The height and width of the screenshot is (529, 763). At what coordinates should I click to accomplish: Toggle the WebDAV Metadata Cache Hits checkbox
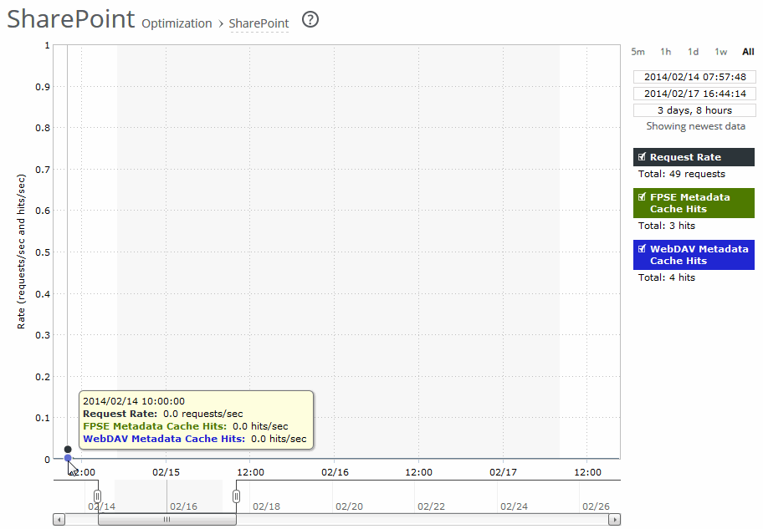[642, 248]
